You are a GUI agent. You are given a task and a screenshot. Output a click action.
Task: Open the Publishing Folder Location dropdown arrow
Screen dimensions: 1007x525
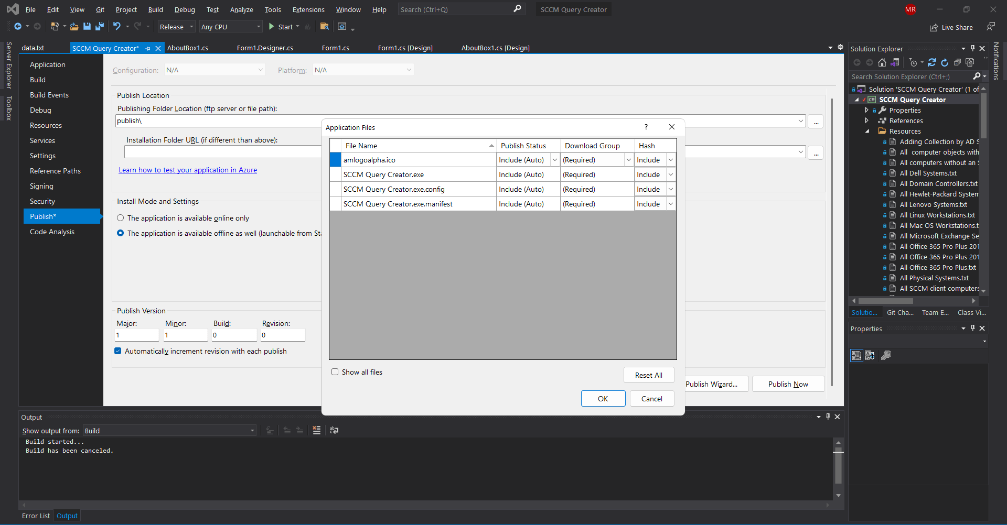pos(800,121)
